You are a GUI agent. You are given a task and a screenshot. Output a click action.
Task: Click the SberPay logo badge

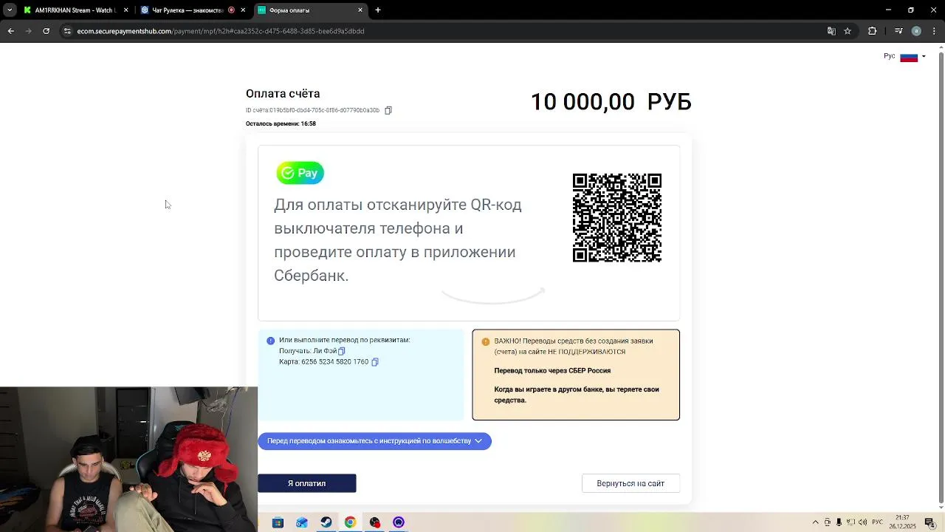tap(300, 173)
